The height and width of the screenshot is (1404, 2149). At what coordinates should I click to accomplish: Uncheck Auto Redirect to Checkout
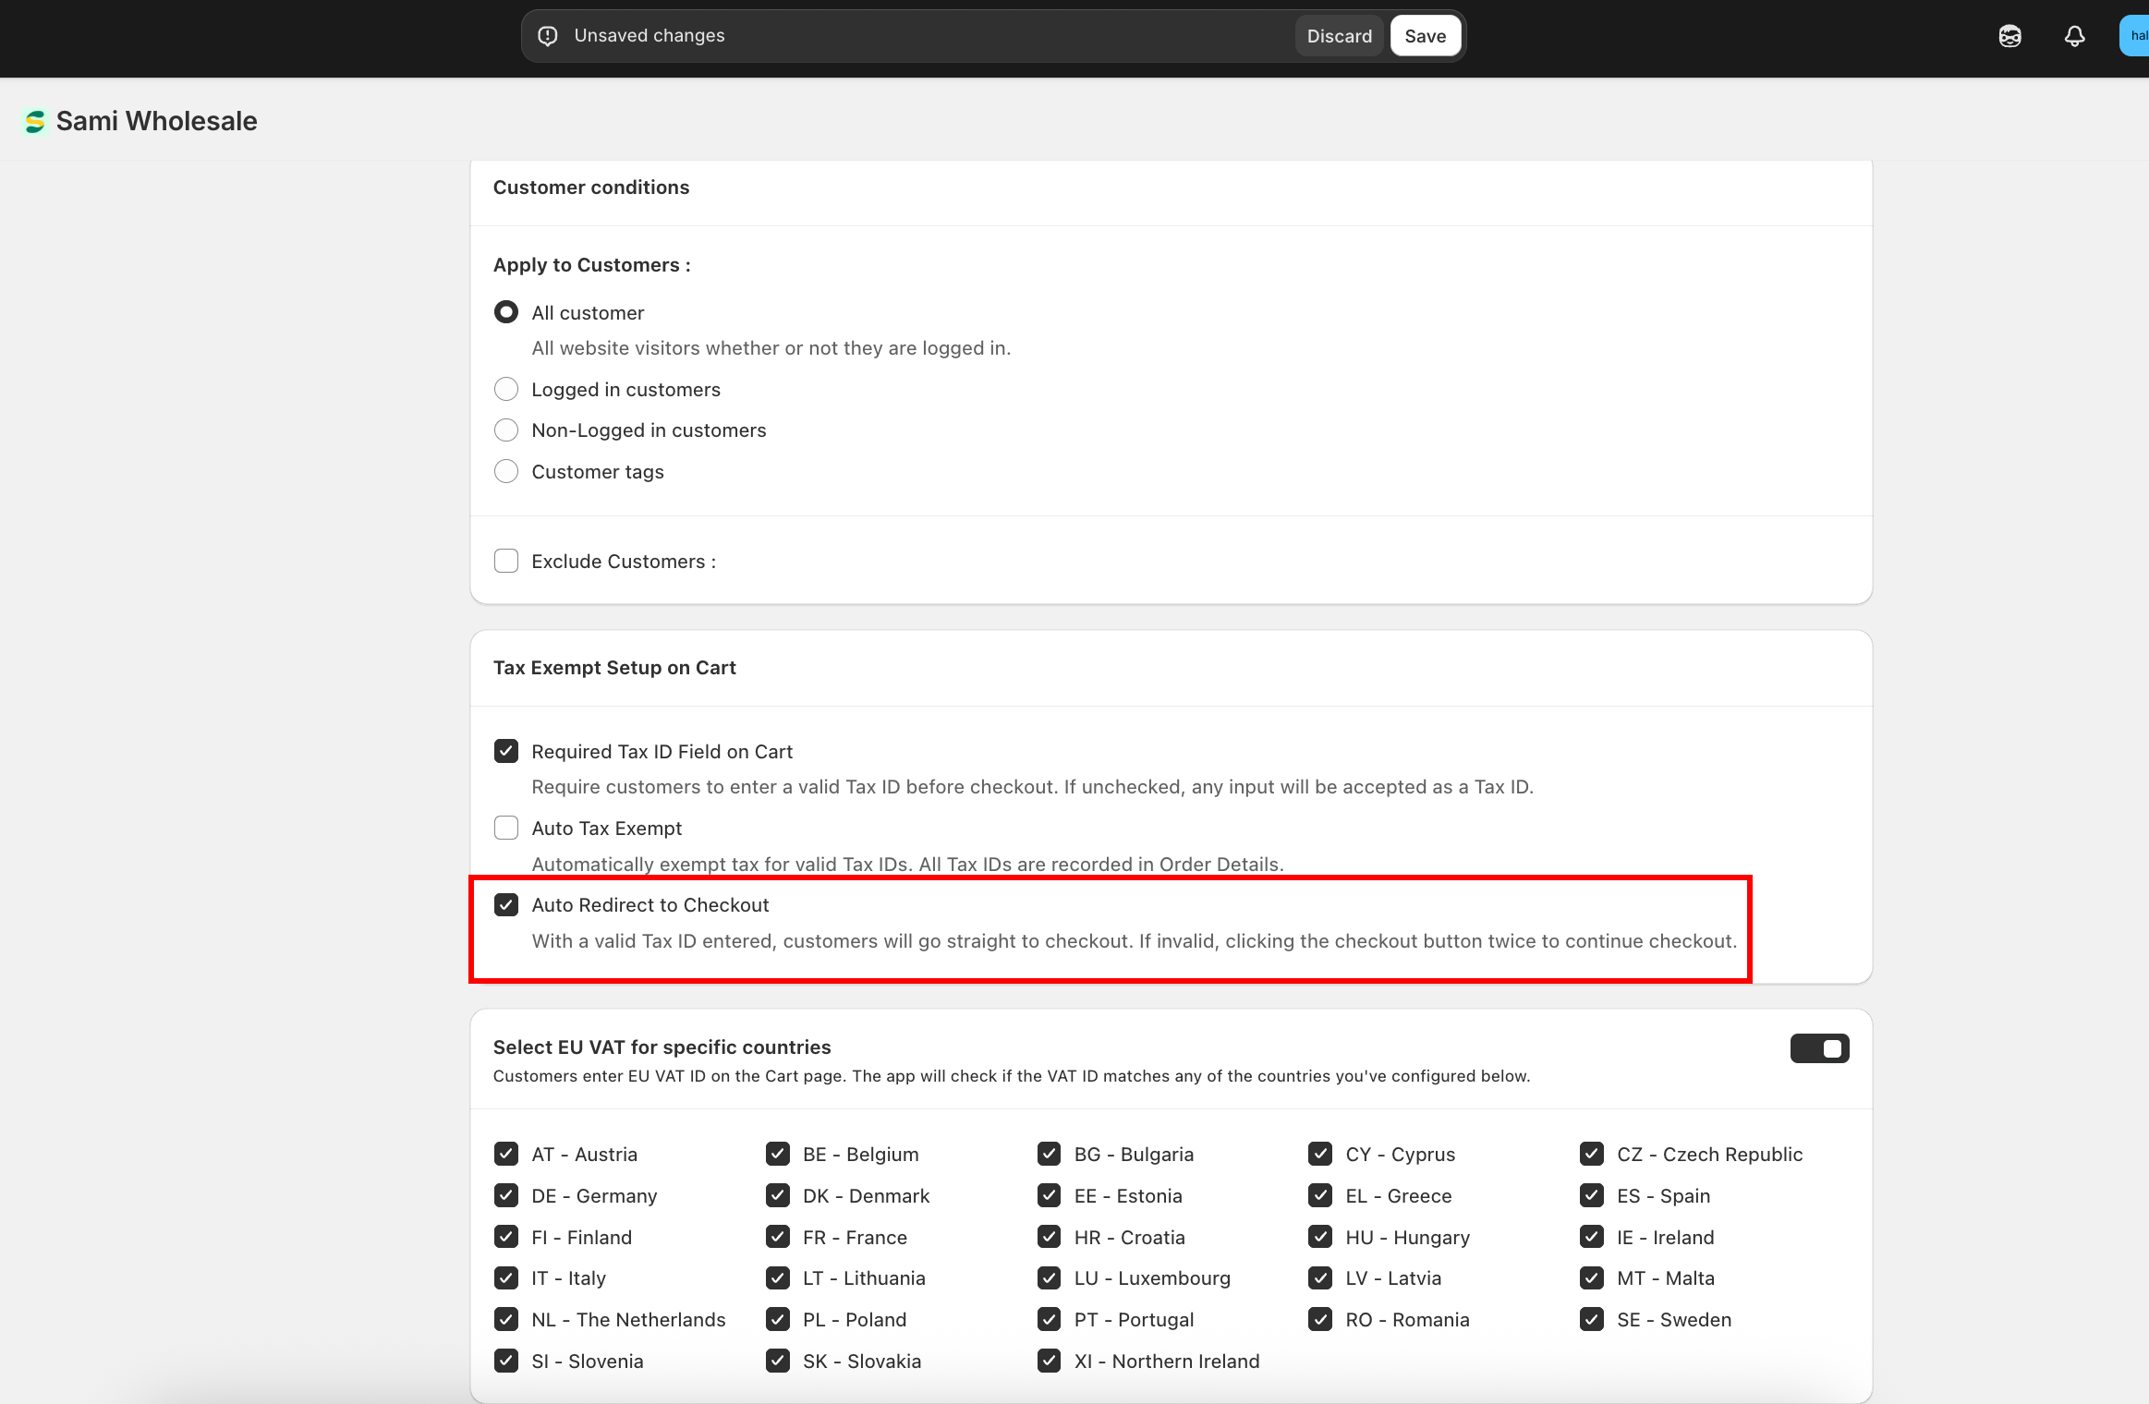pyautogui.click(x=506, y=904)
